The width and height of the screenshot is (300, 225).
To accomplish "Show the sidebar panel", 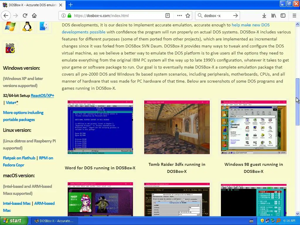I will 283,16.
